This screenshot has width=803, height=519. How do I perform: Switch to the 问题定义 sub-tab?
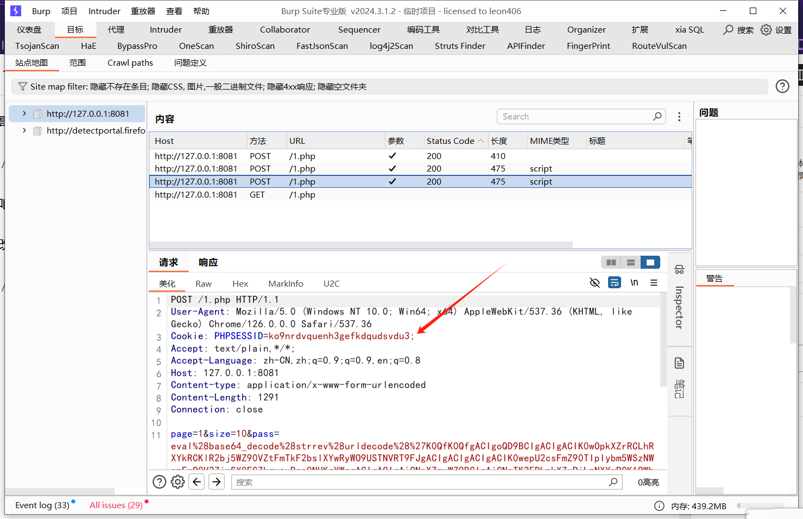[x=191, y=63]
